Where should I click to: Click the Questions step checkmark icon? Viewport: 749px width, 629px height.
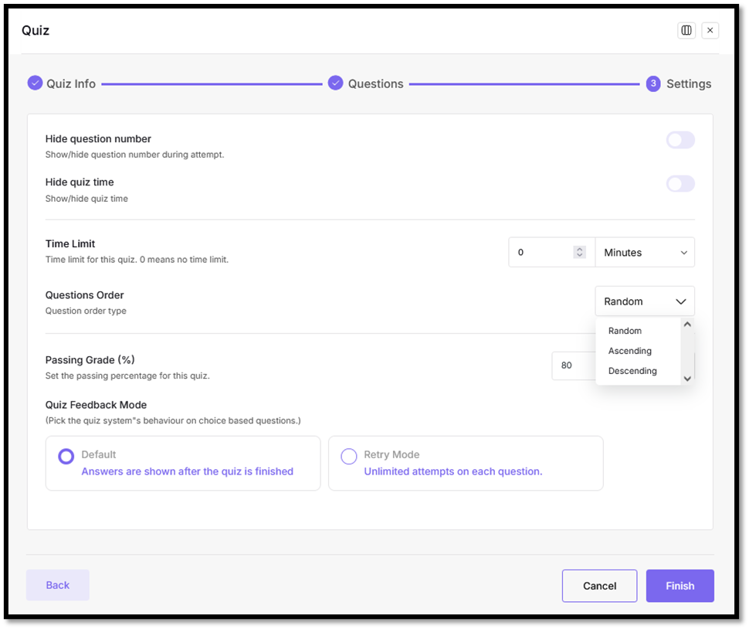[335, 83]
